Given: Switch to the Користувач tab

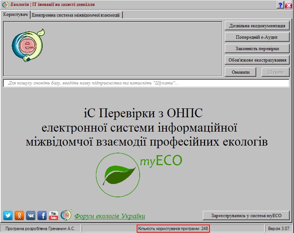Looking at the screenshot, I should point(15,14).
